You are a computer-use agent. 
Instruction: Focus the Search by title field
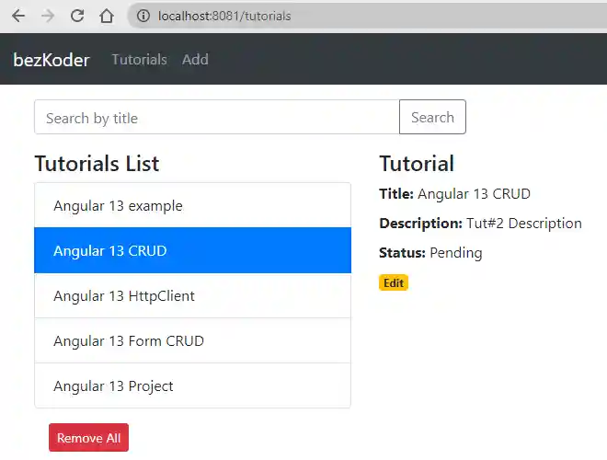click(217, 118)
